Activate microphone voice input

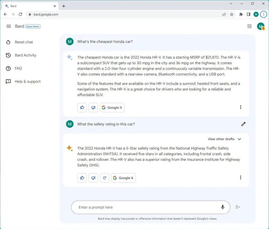222,207
